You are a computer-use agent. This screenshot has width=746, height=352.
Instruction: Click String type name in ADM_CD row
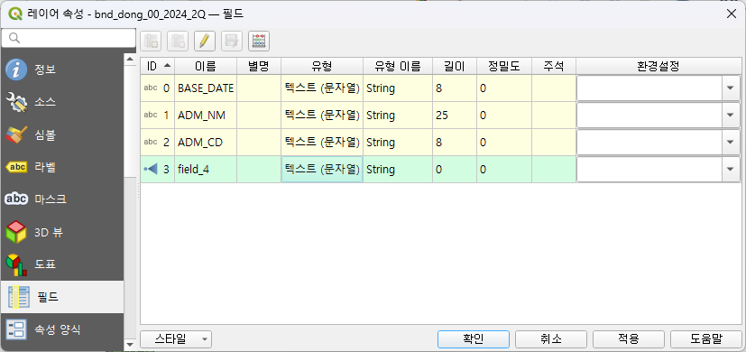(x=398, y=142)
